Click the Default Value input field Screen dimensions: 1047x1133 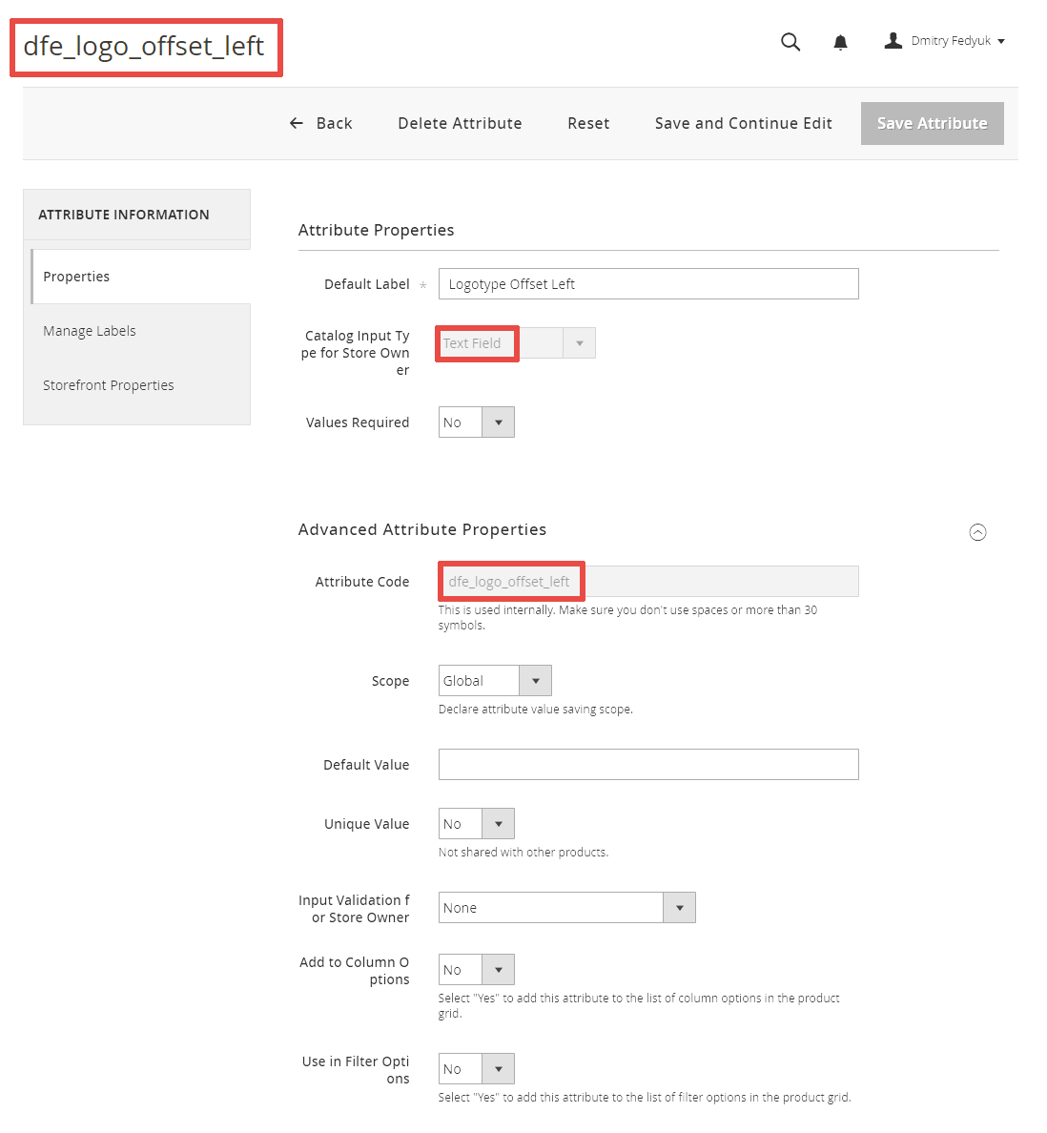[x=648, y=765]
